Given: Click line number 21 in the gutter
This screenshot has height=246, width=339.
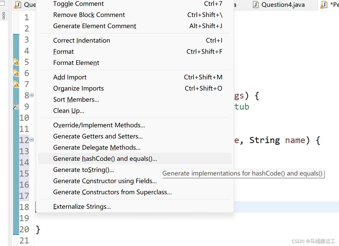Looking at the screenshot, I should (x=24, y=240).
